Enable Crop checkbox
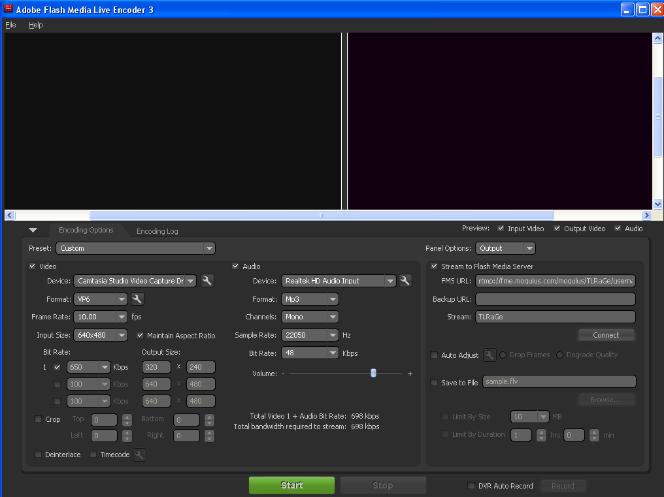 [x=38, y=419]
